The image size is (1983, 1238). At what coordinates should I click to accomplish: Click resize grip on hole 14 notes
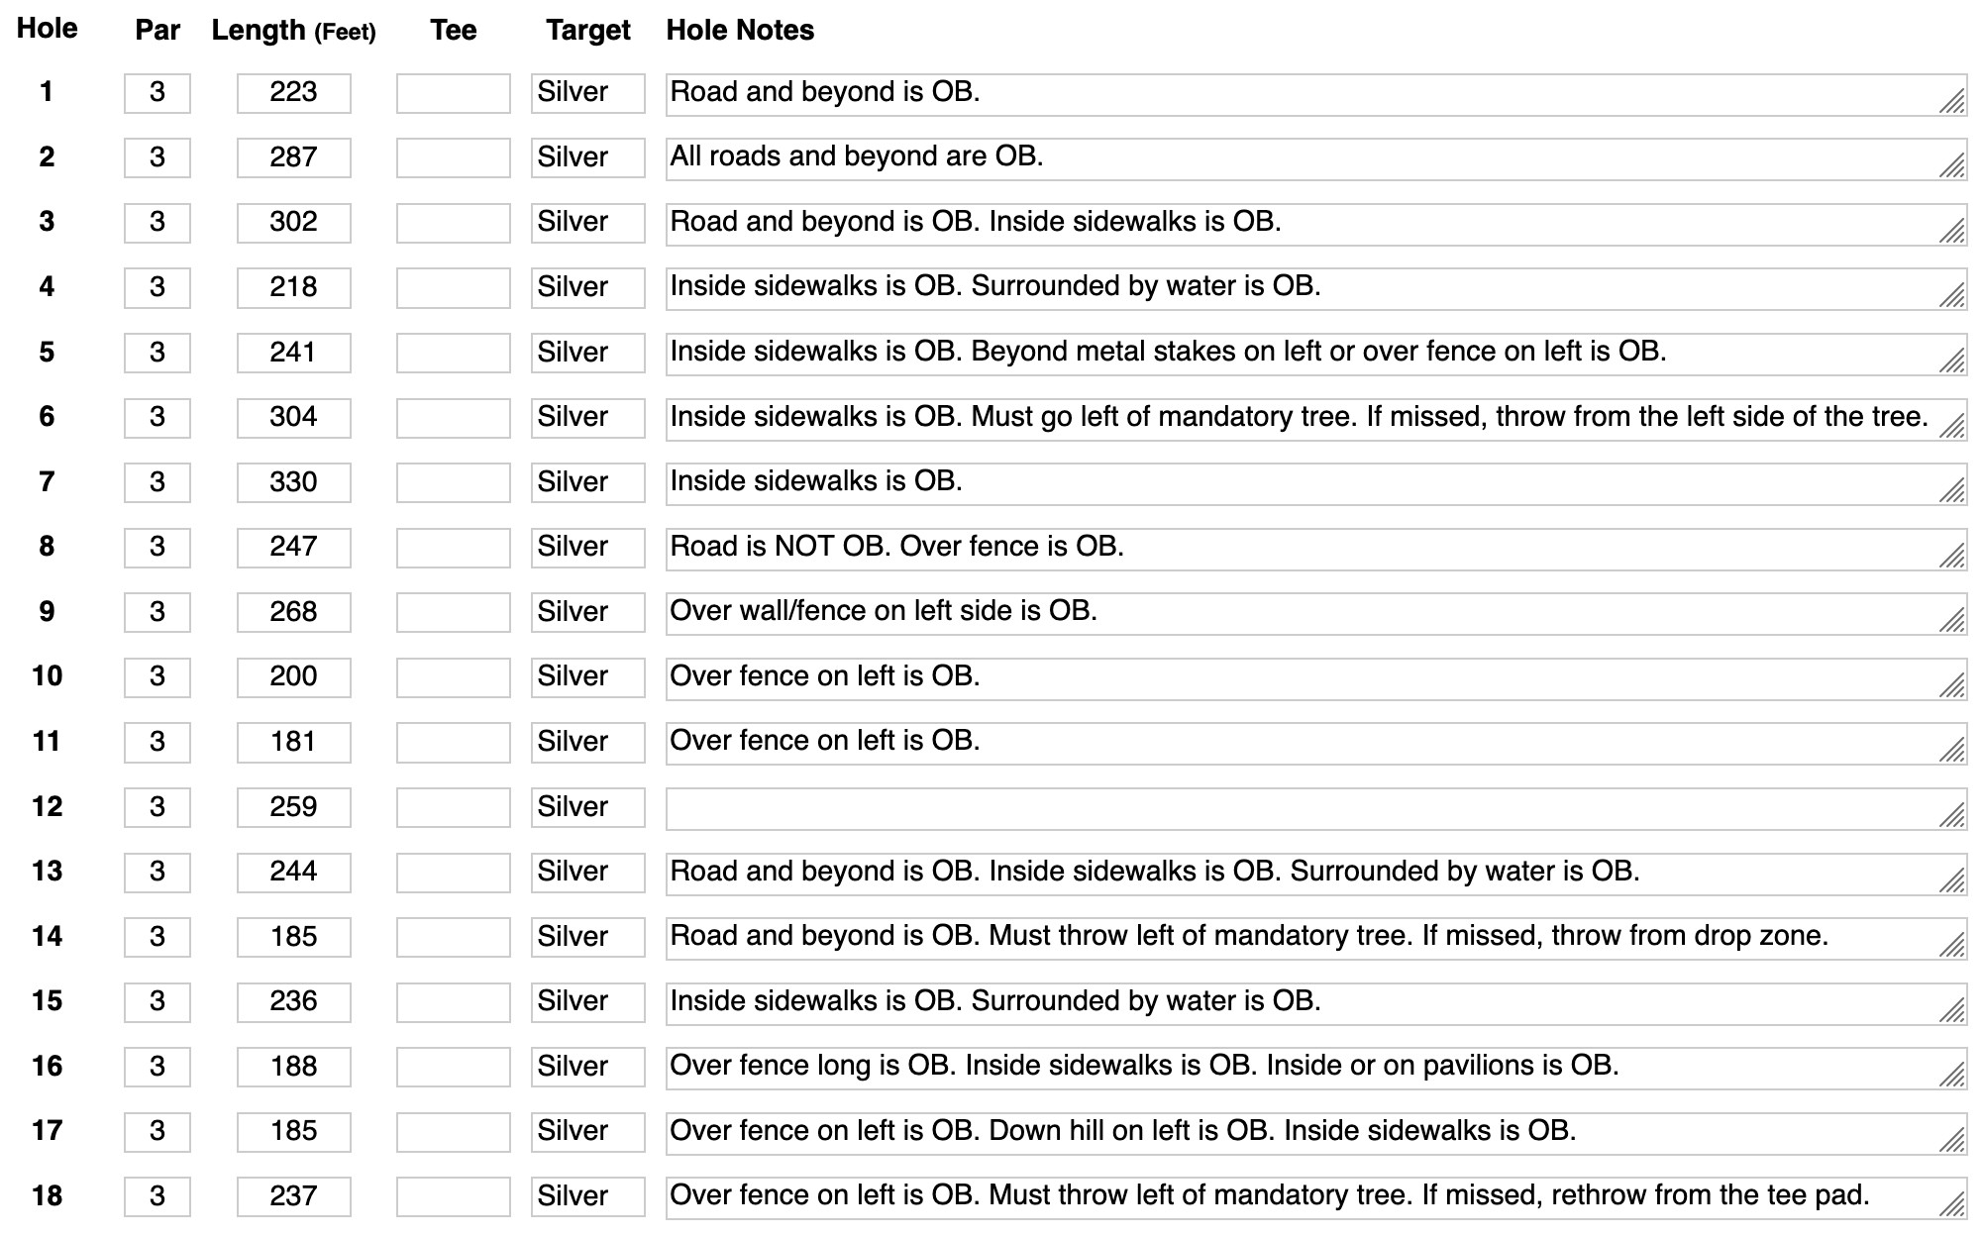(x=1951, y=946)
